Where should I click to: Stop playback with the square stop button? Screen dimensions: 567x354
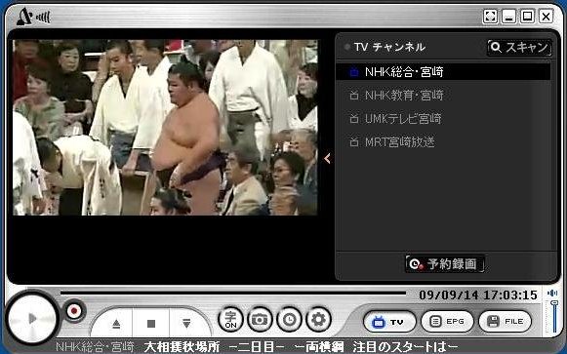(151, 324)
